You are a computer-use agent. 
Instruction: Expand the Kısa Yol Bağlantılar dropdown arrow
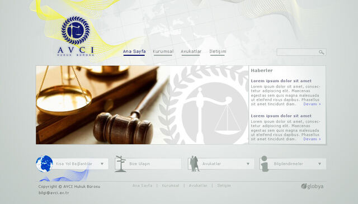click(x=102, y=164)
